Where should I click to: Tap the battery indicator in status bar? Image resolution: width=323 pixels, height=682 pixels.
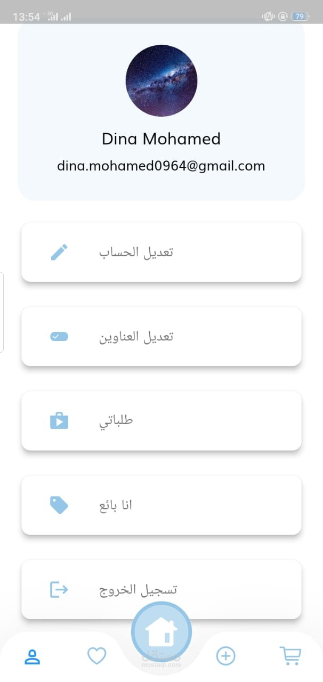tap(300, 17)
